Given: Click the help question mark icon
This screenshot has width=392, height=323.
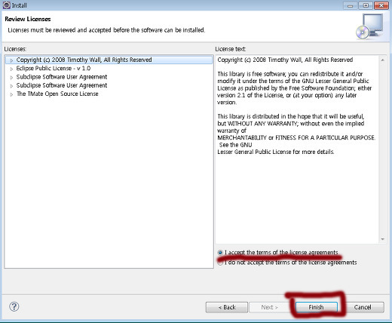Looking at the screenshot, I should tap(14, 306).
